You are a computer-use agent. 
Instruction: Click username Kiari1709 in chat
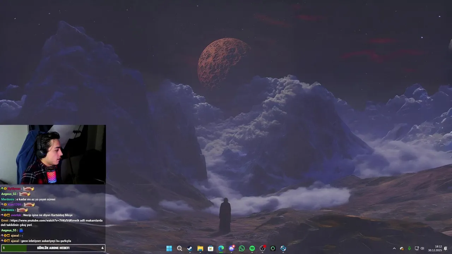(15, 205)
